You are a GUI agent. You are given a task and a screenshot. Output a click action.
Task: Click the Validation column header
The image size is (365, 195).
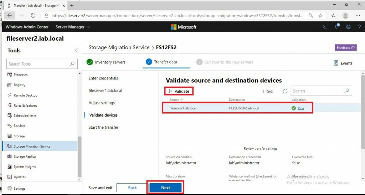click(298, 99)
